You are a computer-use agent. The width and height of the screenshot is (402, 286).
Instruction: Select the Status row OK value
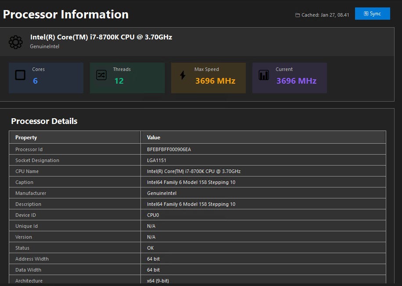(151, 248)
